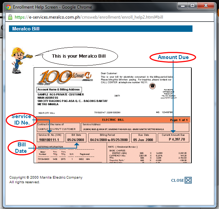219x209 pixels.
Task: Click 'METERING INFORMATION' heading
Action: (51, 147)
